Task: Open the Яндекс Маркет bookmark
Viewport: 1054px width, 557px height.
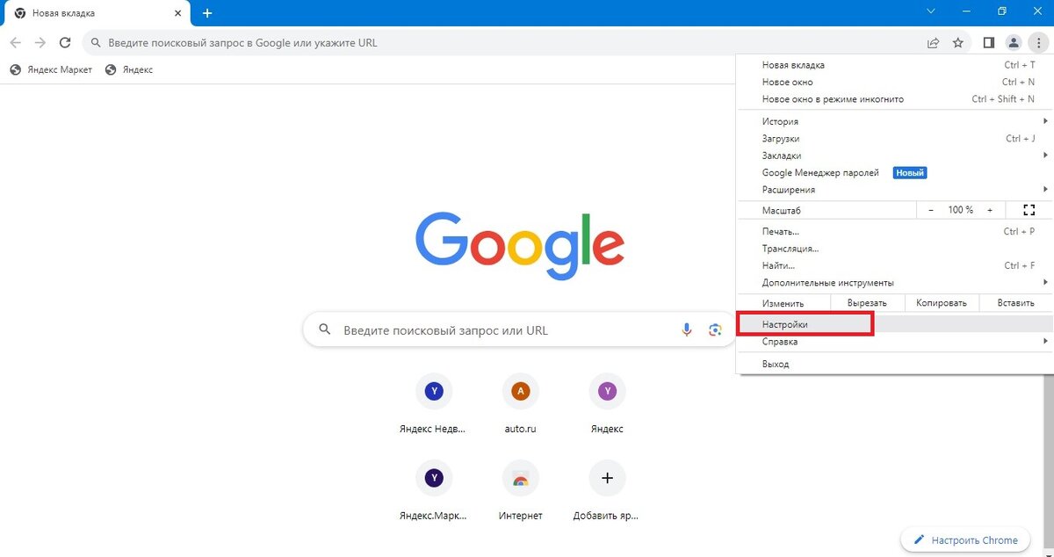Action: [x=51, y=69]
